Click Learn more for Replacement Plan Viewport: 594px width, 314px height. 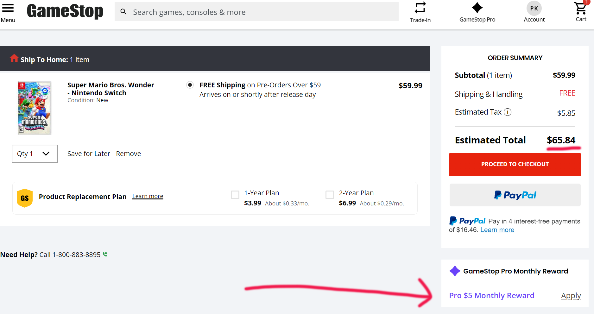tap(148, 196)
